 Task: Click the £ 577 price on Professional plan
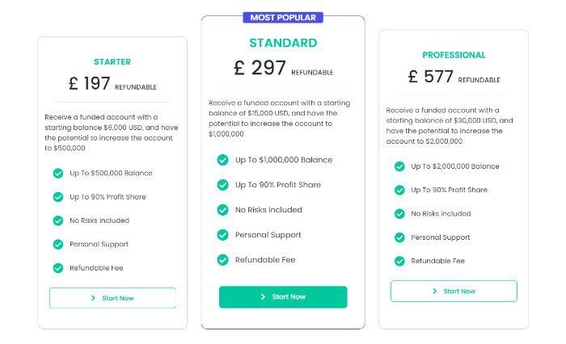(431, 77)
